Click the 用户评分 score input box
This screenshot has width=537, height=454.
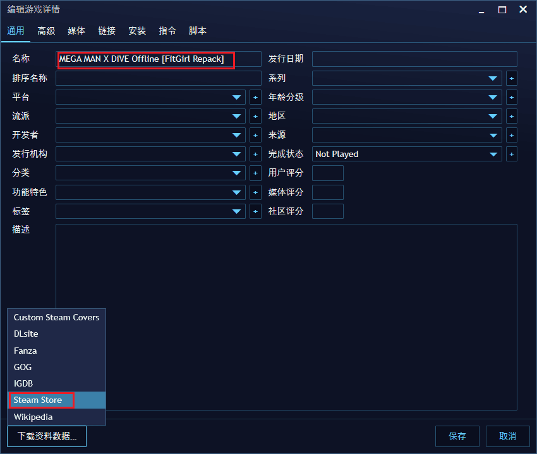pos(328,173)
